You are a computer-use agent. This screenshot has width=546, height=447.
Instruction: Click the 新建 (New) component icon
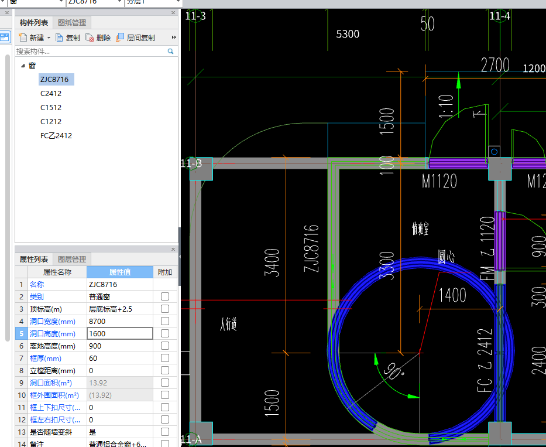point(22,37)
